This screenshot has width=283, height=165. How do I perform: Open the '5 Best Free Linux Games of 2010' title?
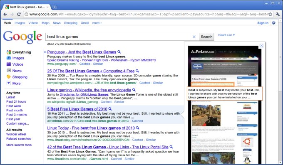(77, 109)
